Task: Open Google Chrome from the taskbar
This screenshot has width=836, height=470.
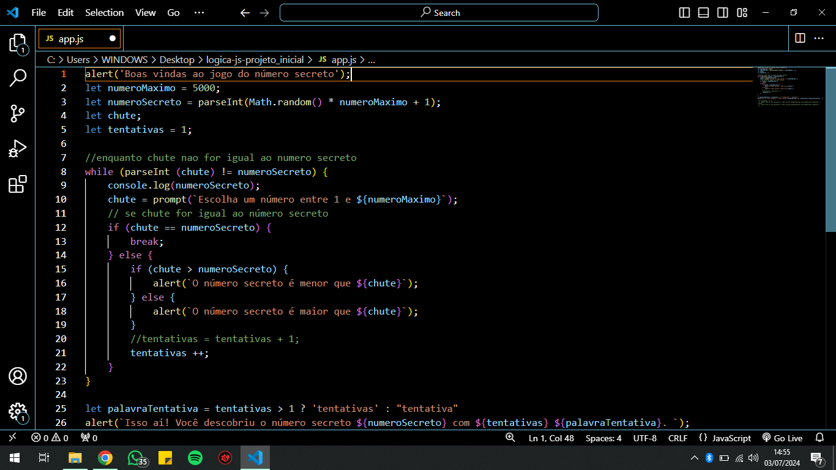Action: point(105,458)
